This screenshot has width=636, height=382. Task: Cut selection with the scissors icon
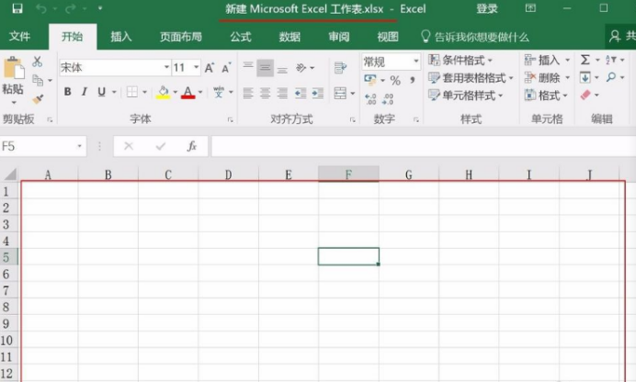pyautogui.click(x=37, y=62)
